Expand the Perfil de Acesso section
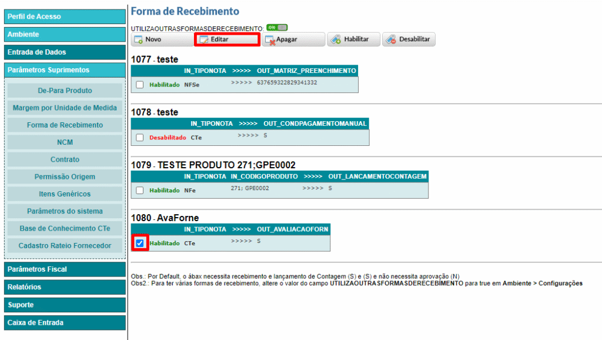 pos(65,16)
